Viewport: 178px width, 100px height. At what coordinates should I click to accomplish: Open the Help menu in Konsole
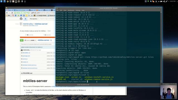pos(83,10)
